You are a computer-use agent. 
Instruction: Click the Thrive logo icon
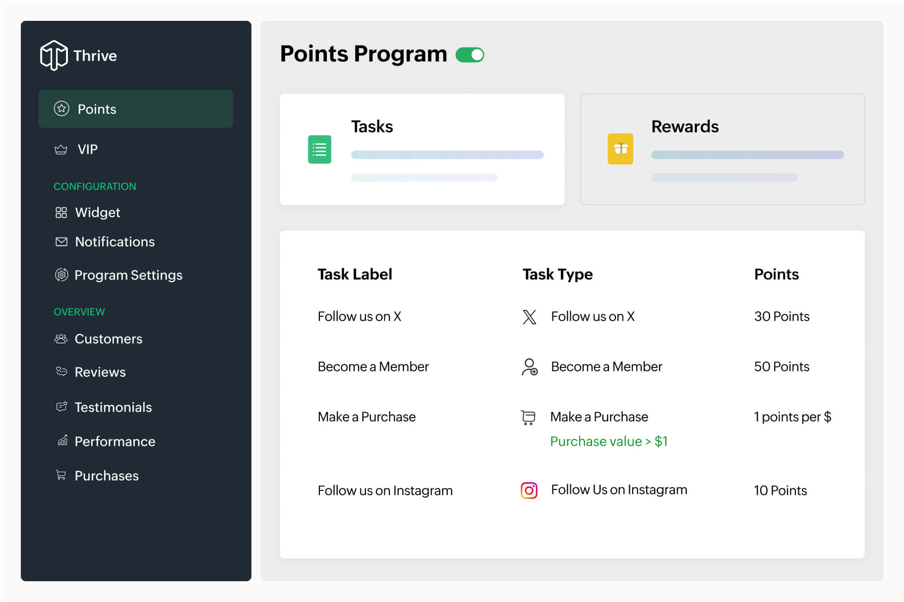coord(54,56)
